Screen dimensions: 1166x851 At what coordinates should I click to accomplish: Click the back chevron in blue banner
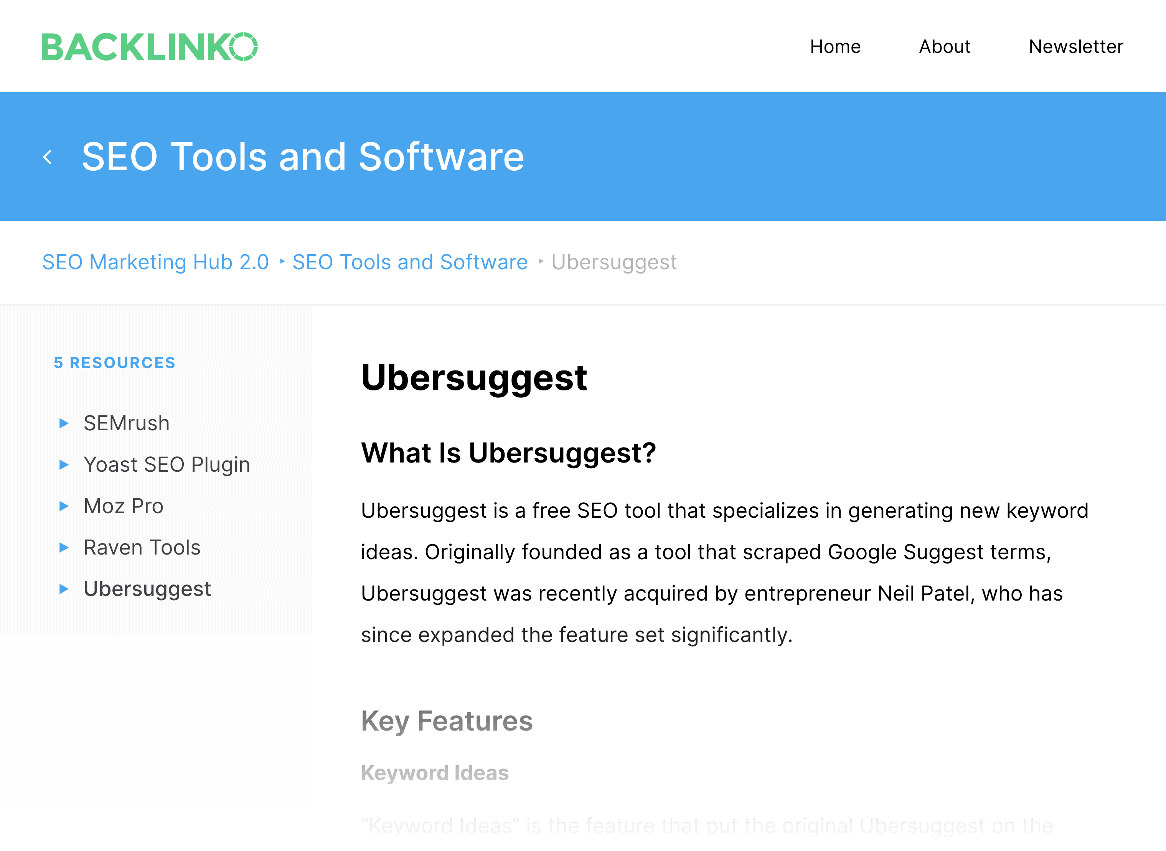(x=48, y=157)
